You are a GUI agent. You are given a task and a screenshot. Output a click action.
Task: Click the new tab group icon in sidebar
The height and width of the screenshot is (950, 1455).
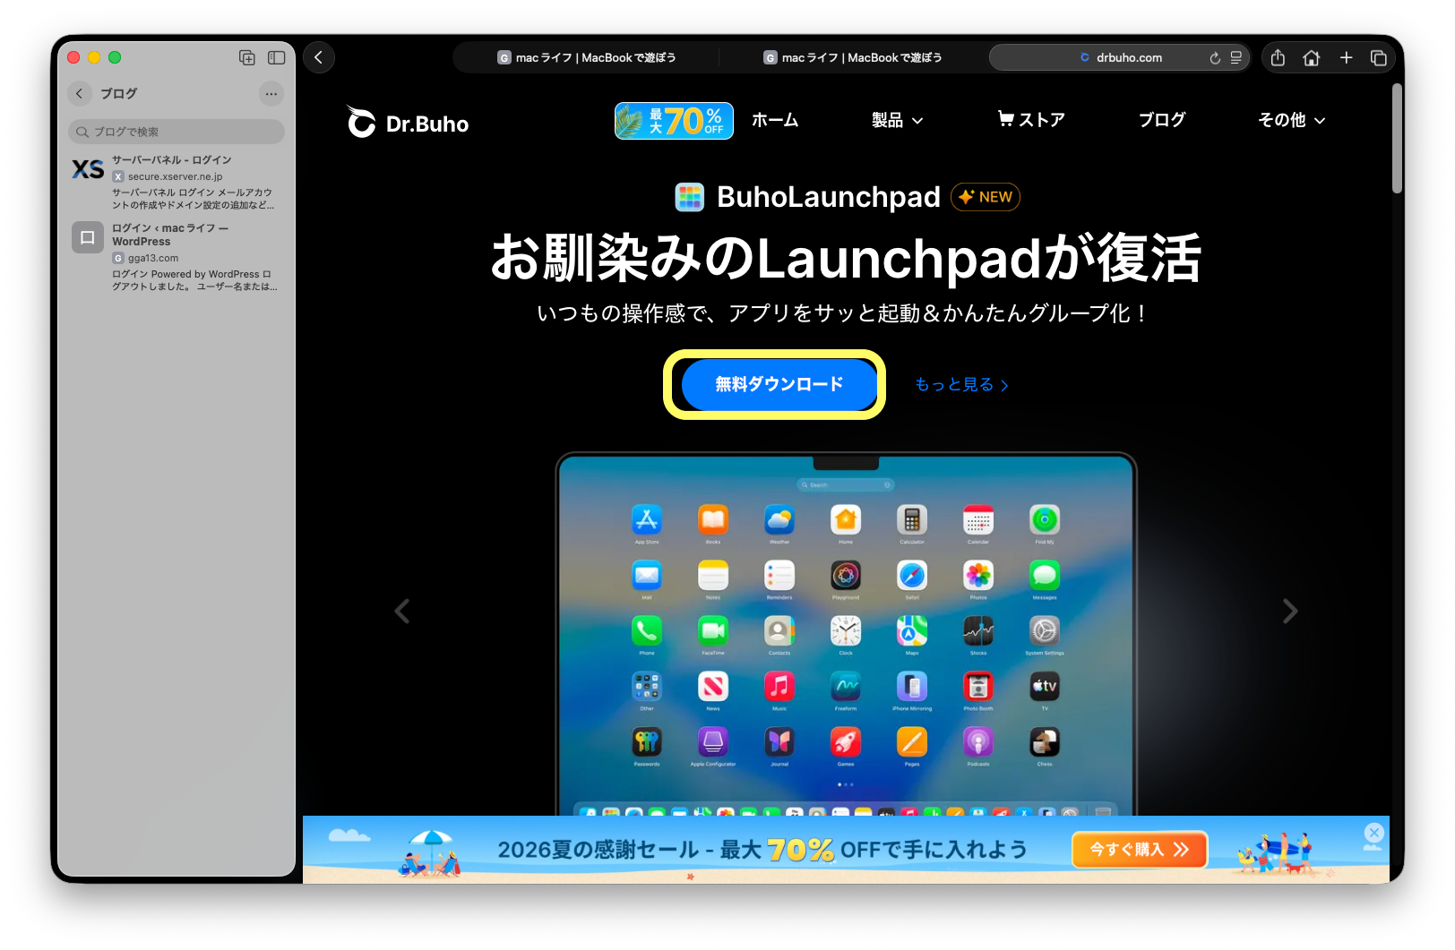click(x=247, y=57)
